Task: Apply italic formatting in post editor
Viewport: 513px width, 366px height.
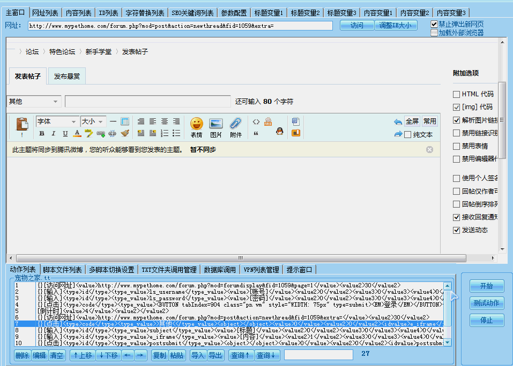Action: (53, 133)
